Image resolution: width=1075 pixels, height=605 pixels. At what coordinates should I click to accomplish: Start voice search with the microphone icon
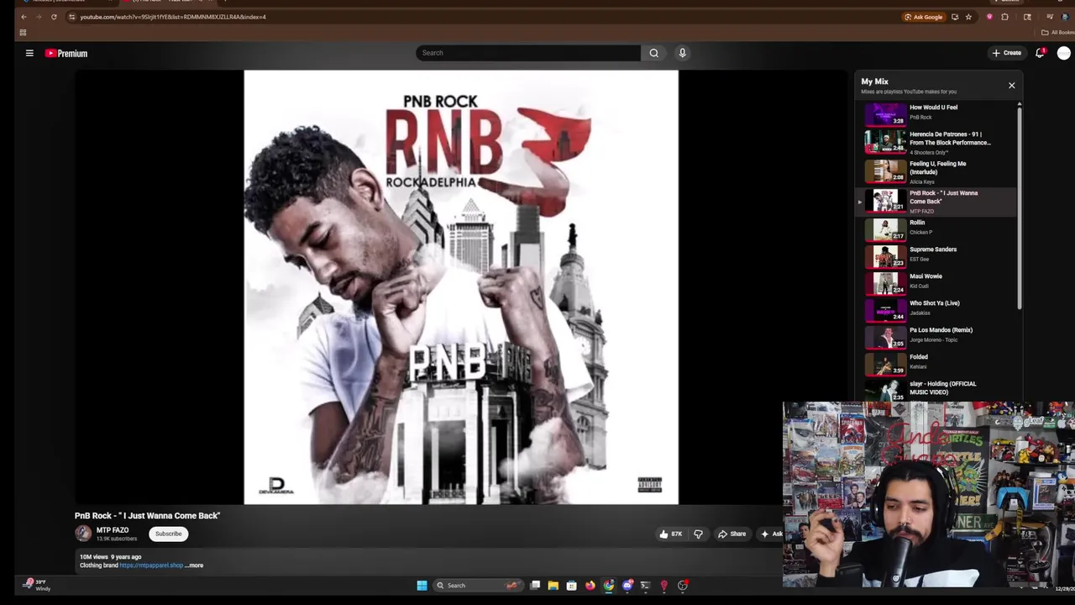[682, 53]
